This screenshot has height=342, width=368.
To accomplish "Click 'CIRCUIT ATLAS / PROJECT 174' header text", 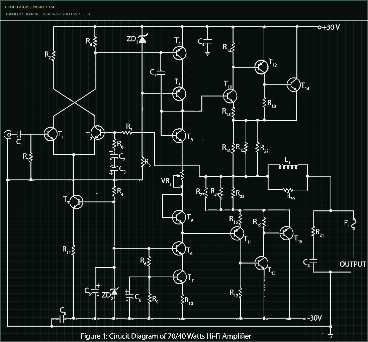I will (29, 7).
